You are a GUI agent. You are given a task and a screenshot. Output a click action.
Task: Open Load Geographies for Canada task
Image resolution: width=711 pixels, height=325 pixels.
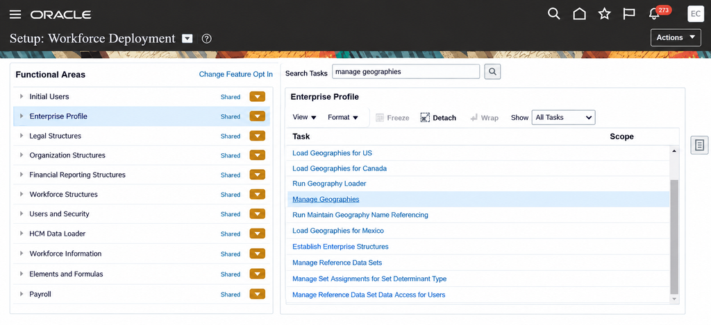[x=339, y=168]
